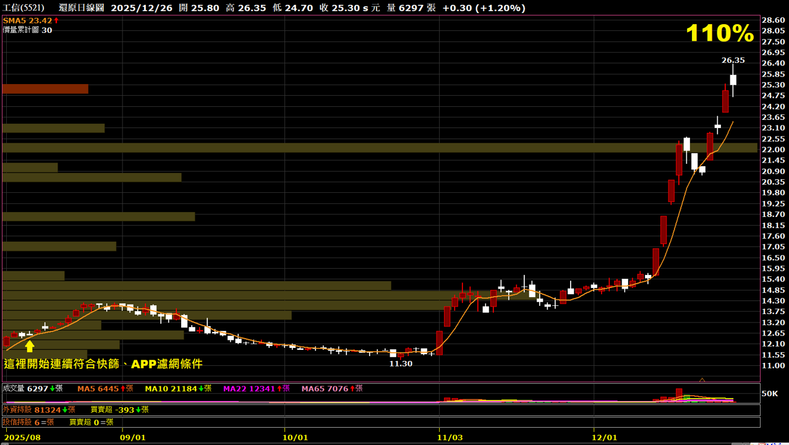Click the 15.40 price axis label

coord(774,279)
